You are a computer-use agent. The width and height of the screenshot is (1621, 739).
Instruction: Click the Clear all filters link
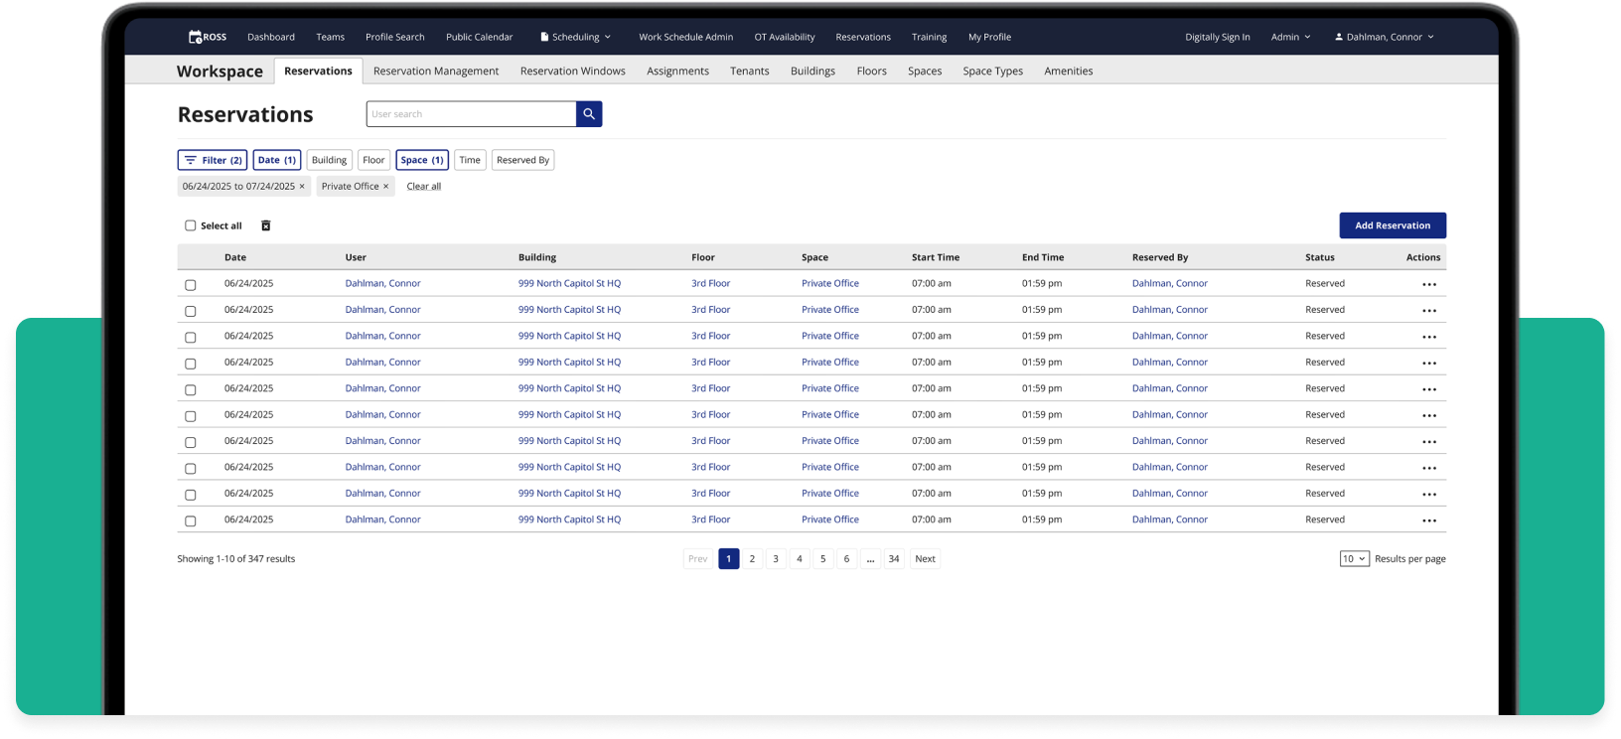click(x=423, y=187)
